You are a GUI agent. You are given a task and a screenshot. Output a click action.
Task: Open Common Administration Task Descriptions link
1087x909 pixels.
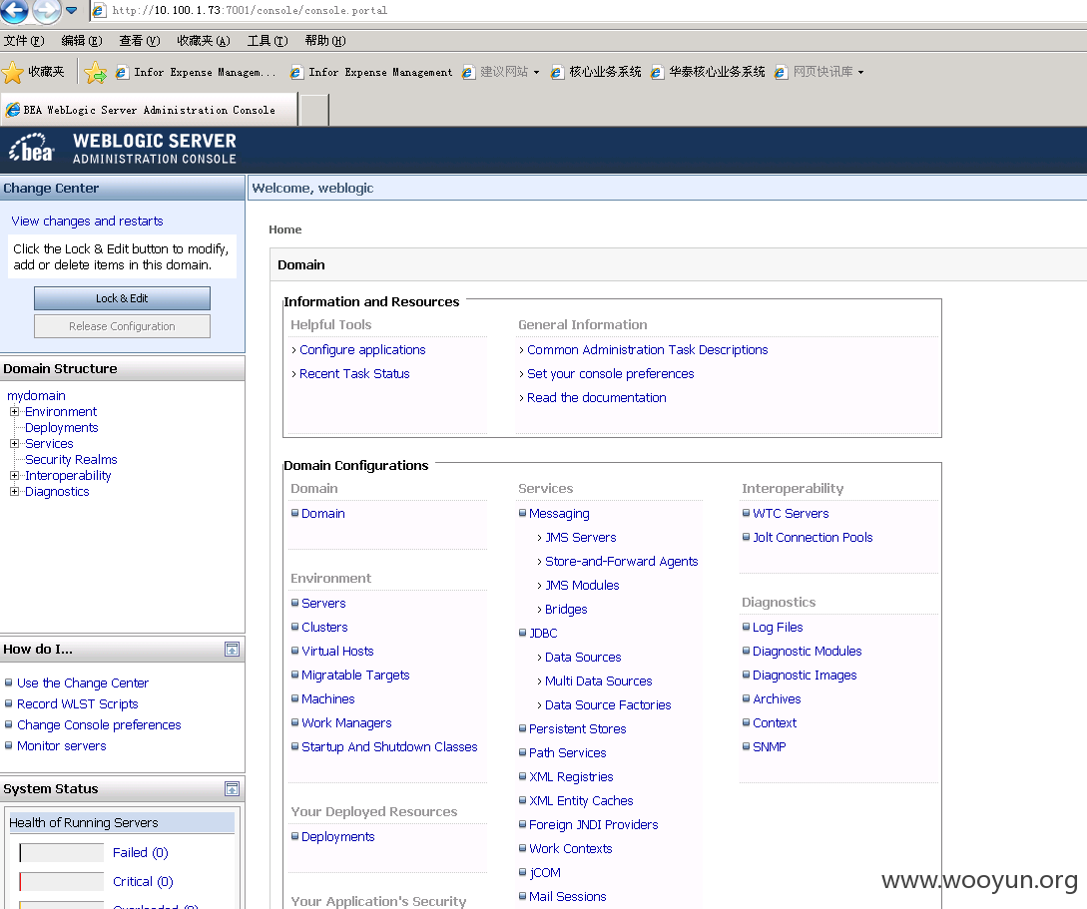pyautogui.click(x=648, y=350)
